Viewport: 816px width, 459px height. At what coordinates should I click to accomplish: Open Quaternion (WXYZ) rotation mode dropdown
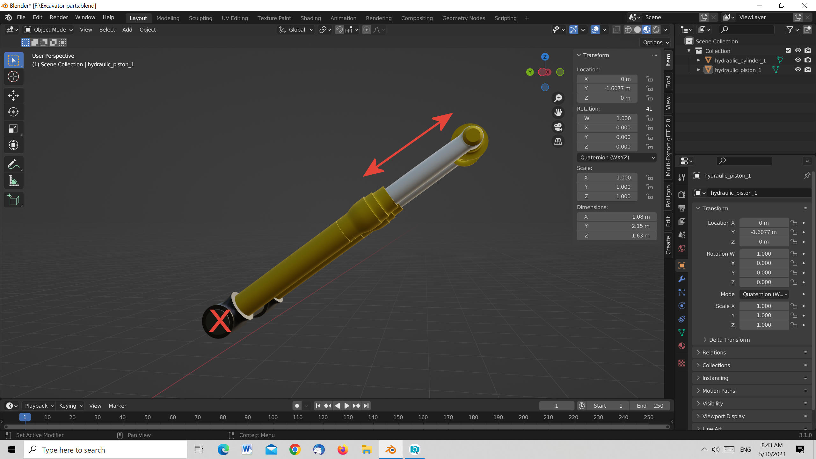click(617, 157)
